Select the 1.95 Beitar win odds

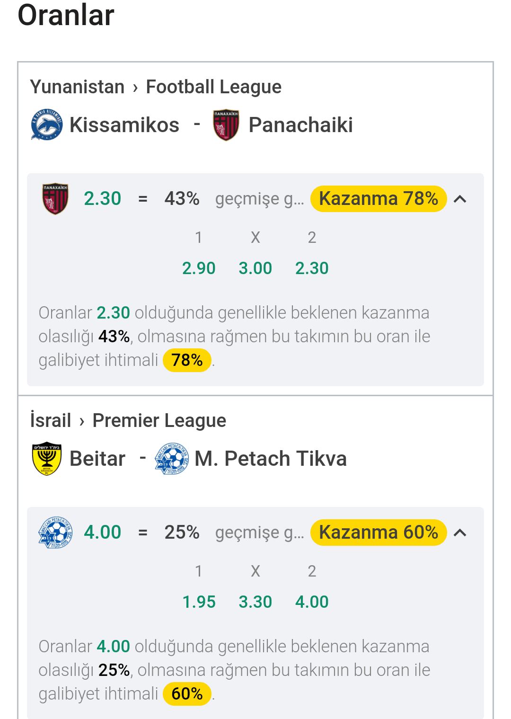[x=199, y=602]
